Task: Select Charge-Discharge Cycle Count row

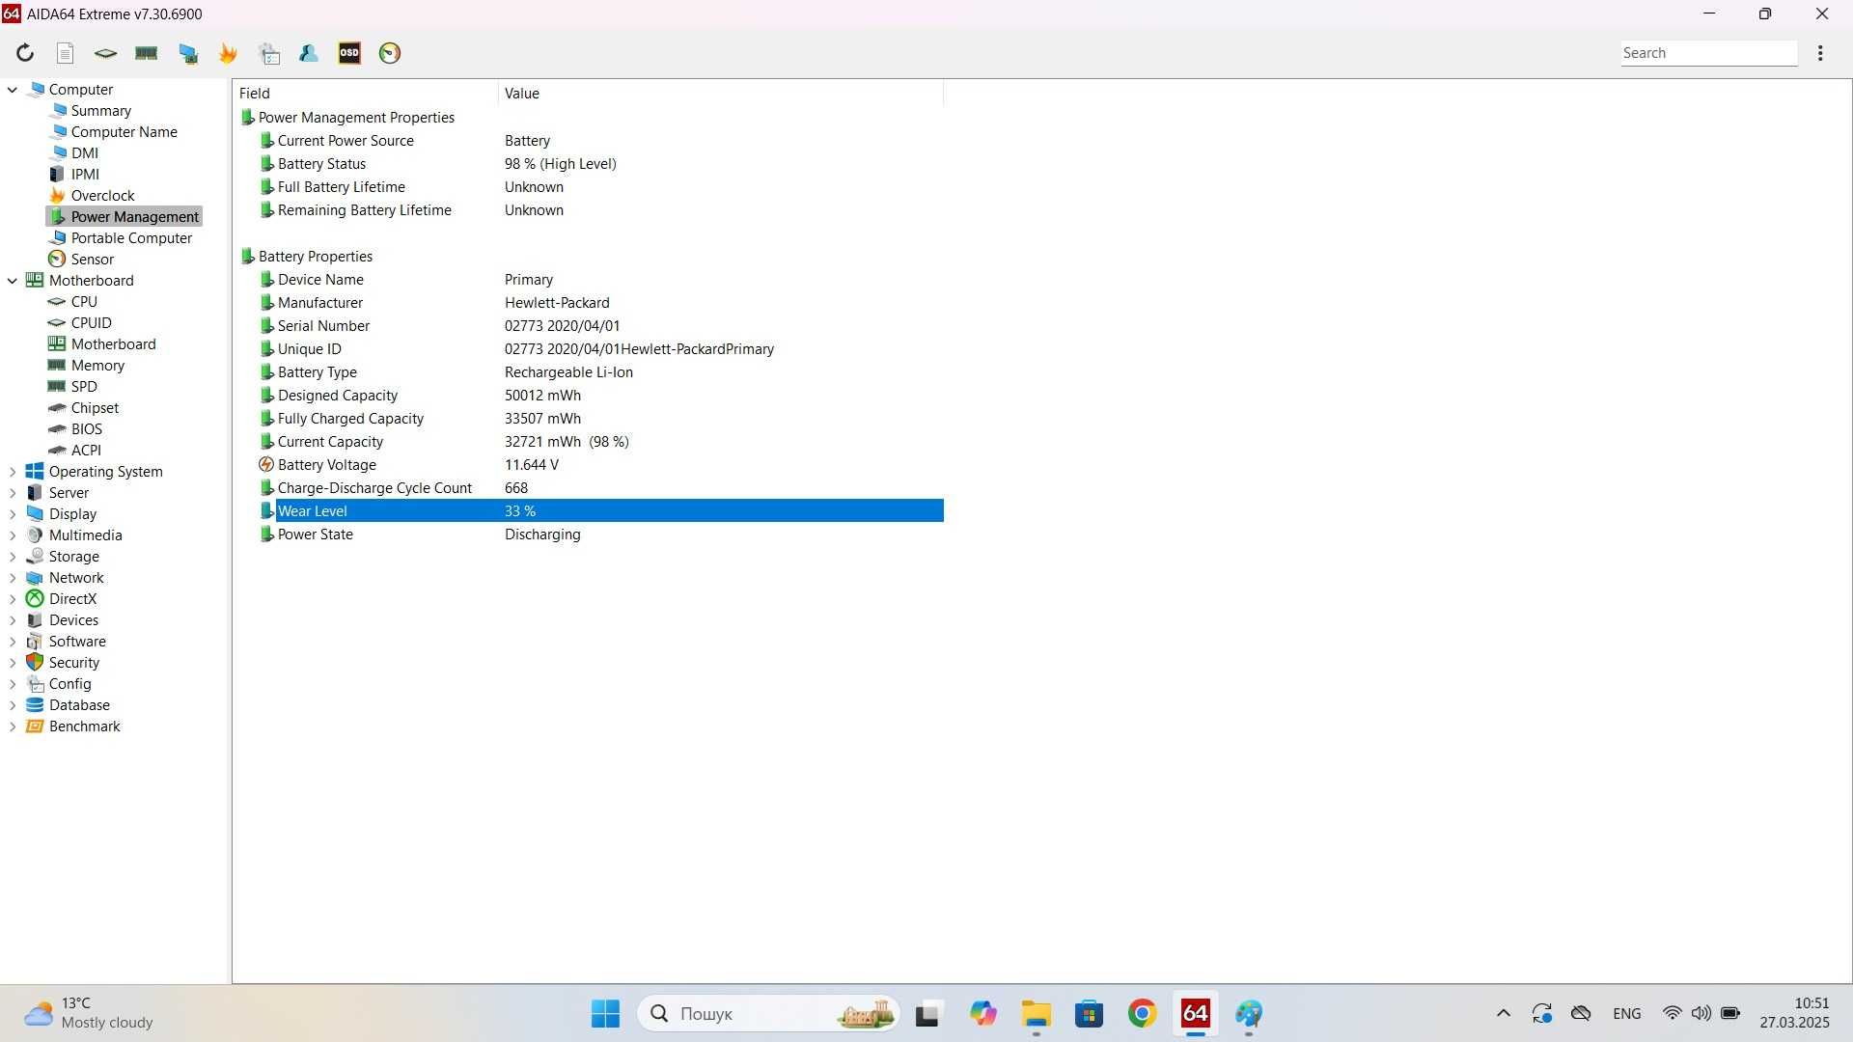Action: click(x=600, y=488)
